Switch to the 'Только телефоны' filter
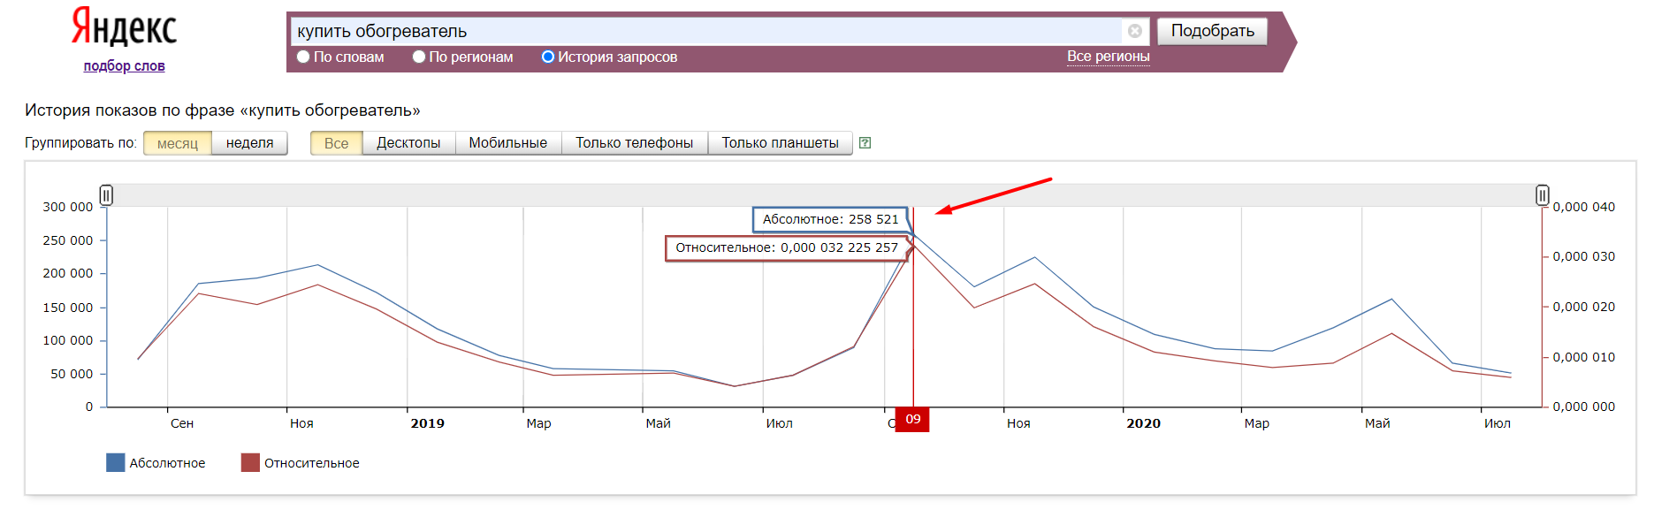The image size is (1654, 517). click(634, 143)
